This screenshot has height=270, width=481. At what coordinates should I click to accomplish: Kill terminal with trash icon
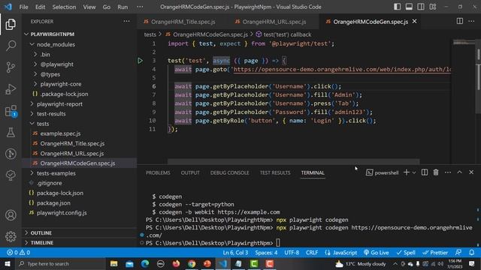click(x=436, y=172)
